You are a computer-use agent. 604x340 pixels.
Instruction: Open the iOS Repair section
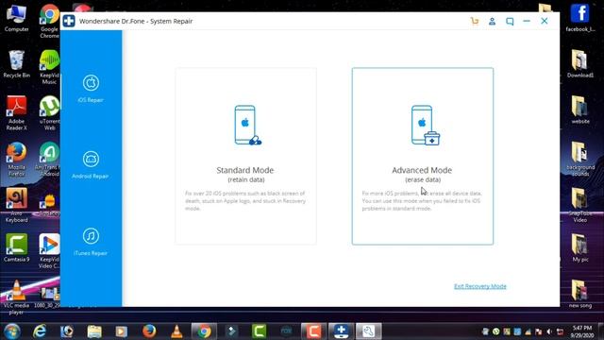tap(91, 89)
